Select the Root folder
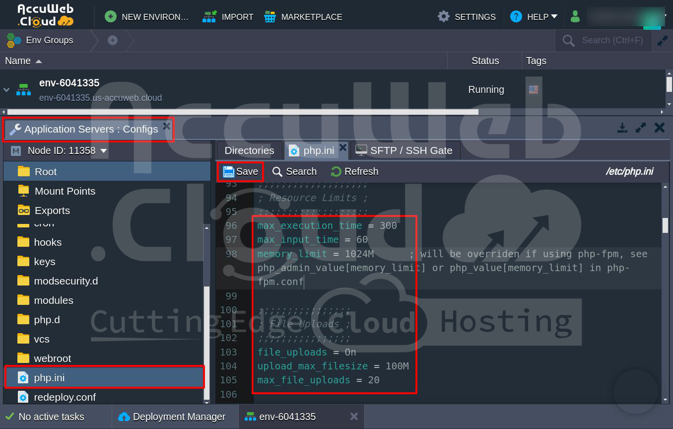 coord(107,172)
